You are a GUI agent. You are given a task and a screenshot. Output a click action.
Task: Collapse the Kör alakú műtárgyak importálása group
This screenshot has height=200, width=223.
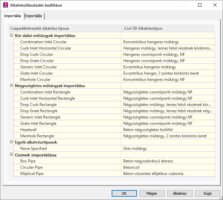(x=11, y=36)
